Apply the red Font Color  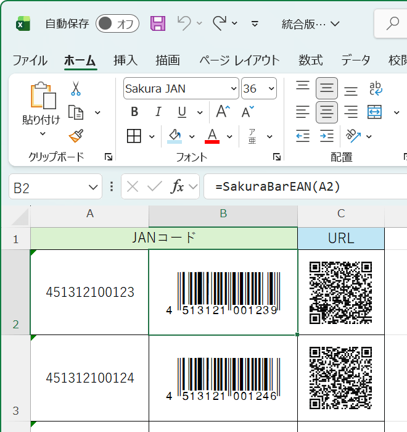pyautogui.click(x=212, y=136)
